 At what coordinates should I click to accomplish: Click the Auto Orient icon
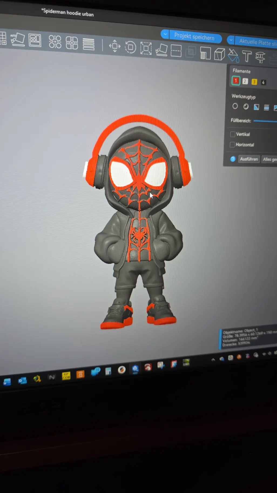(x=18, y=39)
